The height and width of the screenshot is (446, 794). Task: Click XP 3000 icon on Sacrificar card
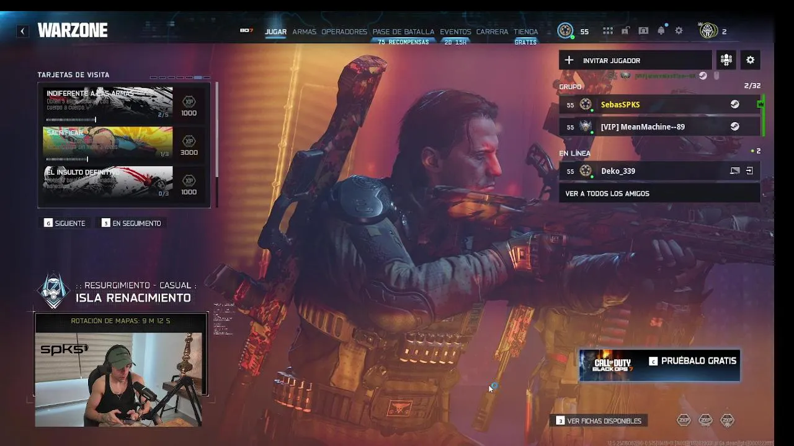point(189,141)
